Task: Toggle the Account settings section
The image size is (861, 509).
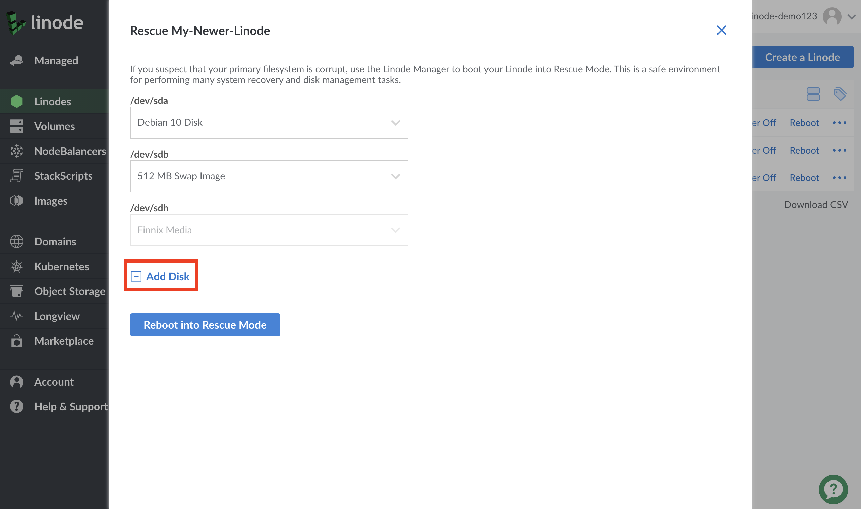Action: (53, 381)
